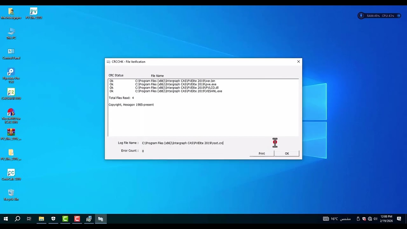Screen dimensions: 407x229
Task: Open the Recycle Bin desktop icon
Action: click(11, 195)
